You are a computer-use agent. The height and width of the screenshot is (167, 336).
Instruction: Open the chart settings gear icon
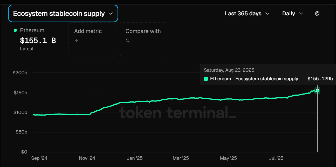tap(317, 14)
